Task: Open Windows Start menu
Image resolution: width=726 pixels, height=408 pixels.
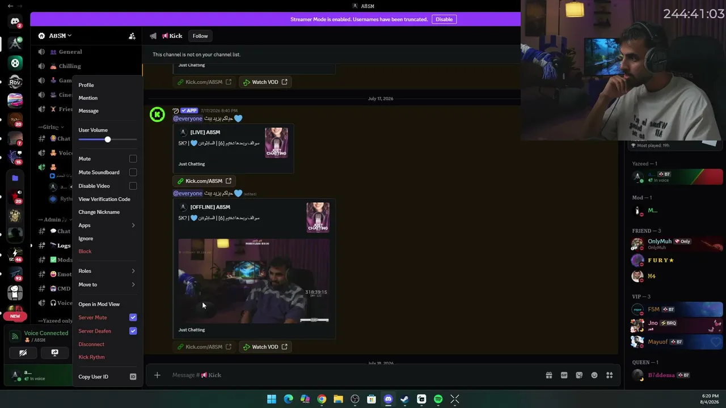Action: pos(272,399)
